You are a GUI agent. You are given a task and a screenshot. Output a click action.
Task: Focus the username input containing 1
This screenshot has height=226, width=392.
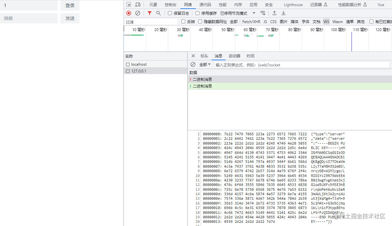pos(29,5)
